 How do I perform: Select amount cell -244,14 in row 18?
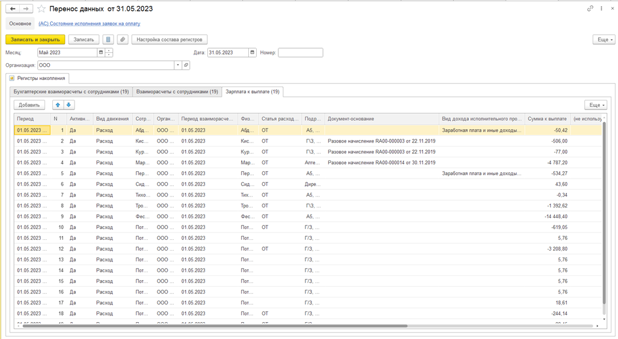548,313
